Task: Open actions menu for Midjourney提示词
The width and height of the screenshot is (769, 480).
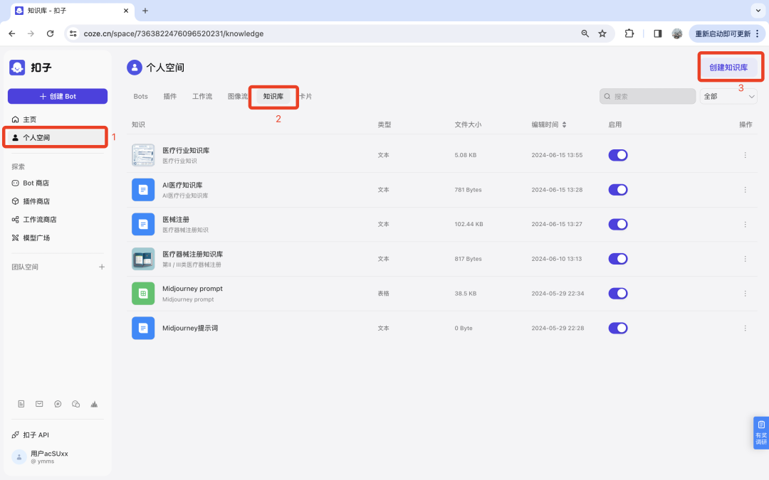Action: (x=745, y=328)
